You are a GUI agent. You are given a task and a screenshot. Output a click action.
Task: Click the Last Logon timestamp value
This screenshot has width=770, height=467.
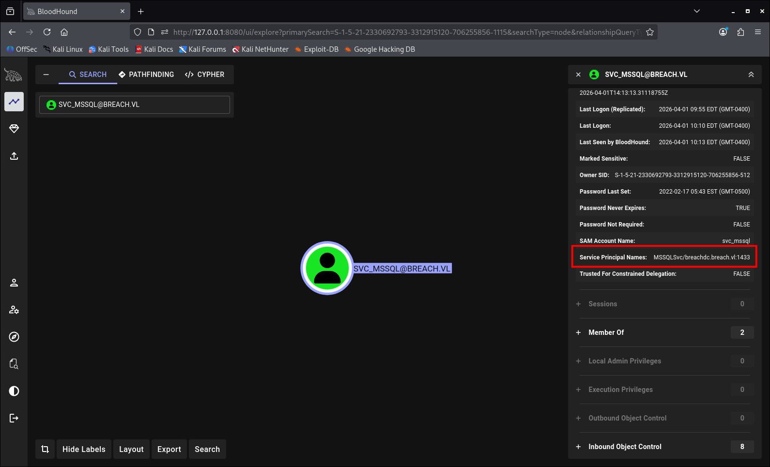pyautogui.click(x=705, y=126)
